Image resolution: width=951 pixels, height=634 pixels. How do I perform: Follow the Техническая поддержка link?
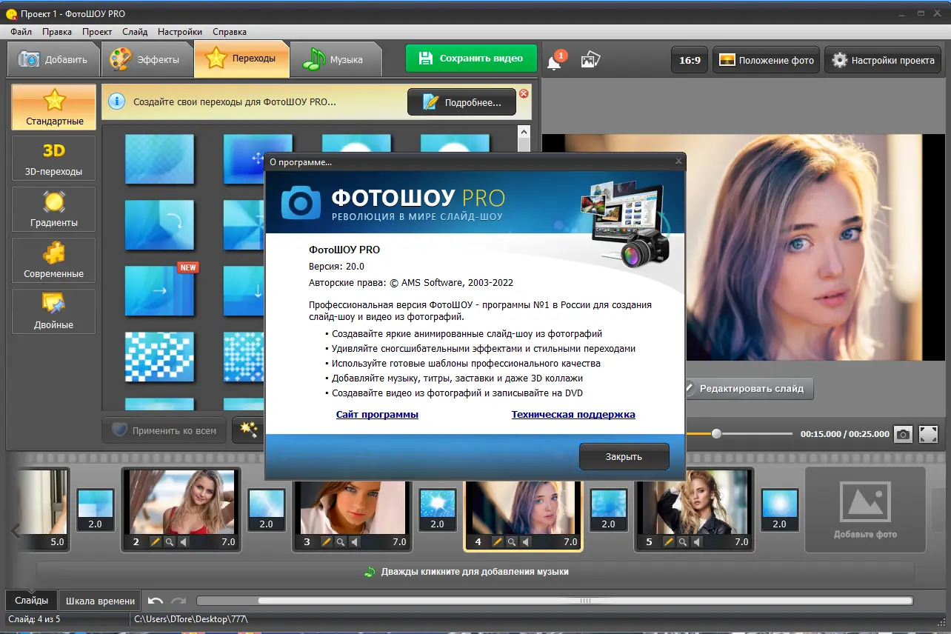pos(573,415)
